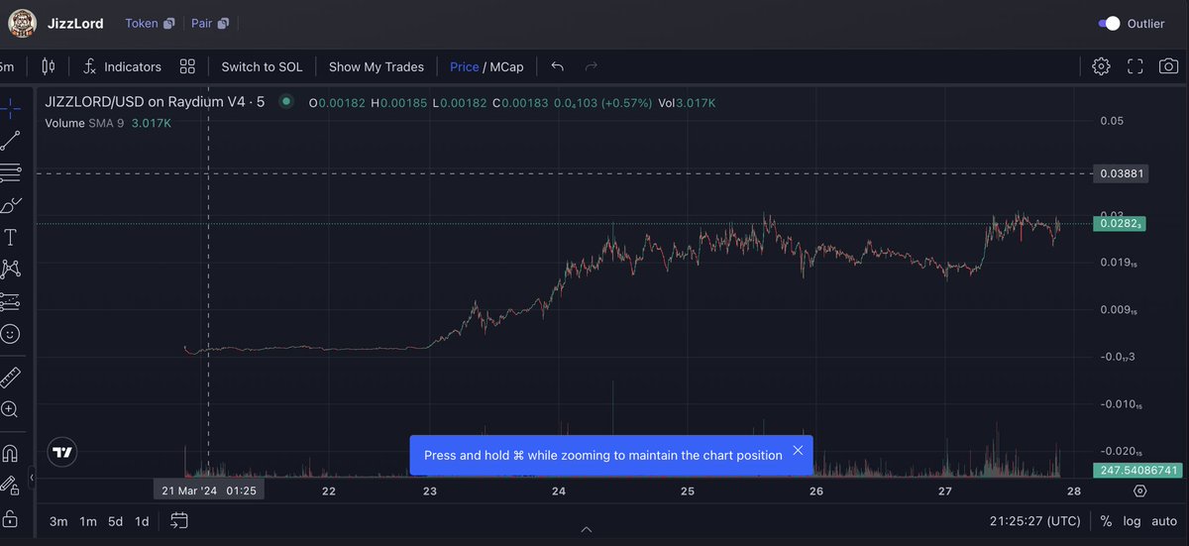Click the 24 date on time axis
1189x546 pixels.
coord(559,491)
